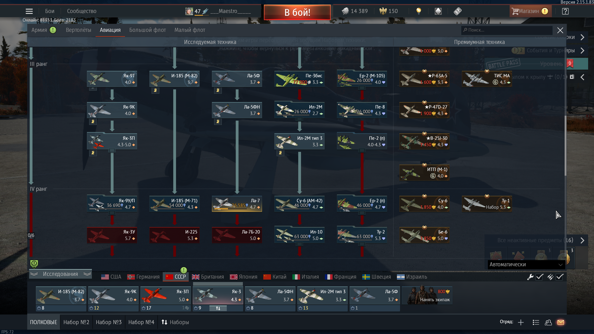The height and width of the screenshot is (334, 594).
Task: Switch to the Большой флот tab
Action: [x=148, y=30]
